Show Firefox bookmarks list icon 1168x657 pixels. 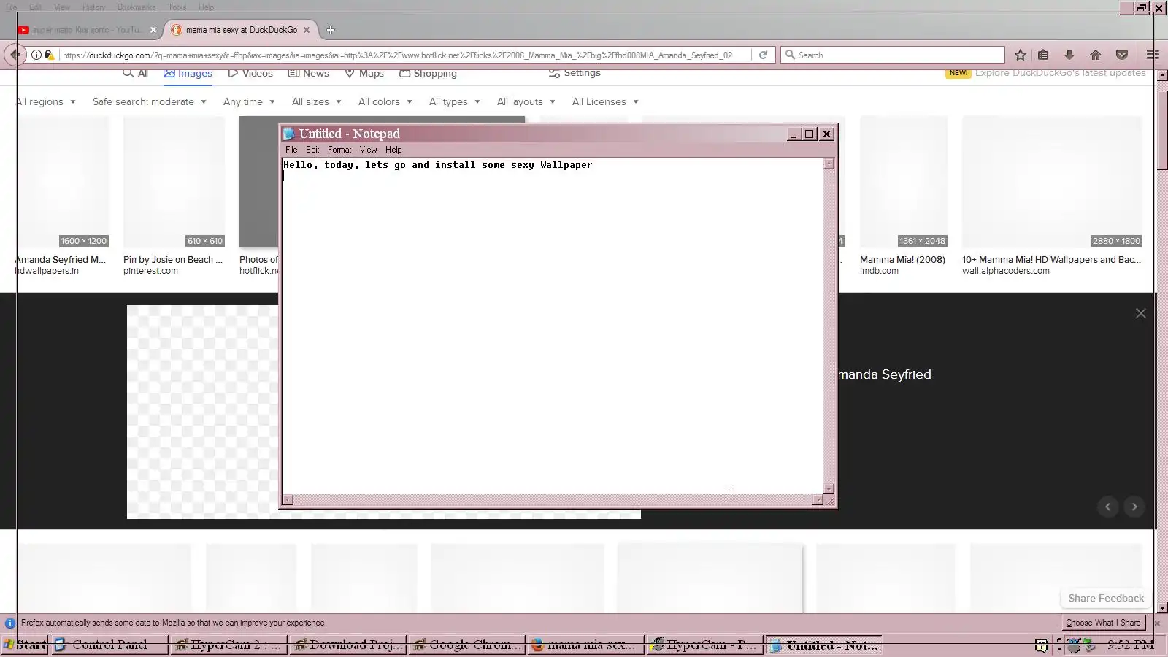(x=1043, y=55)
